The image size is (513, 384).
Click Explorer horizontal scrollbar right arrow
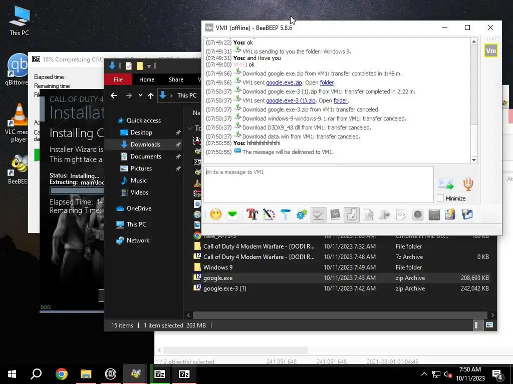coord(492,315)
